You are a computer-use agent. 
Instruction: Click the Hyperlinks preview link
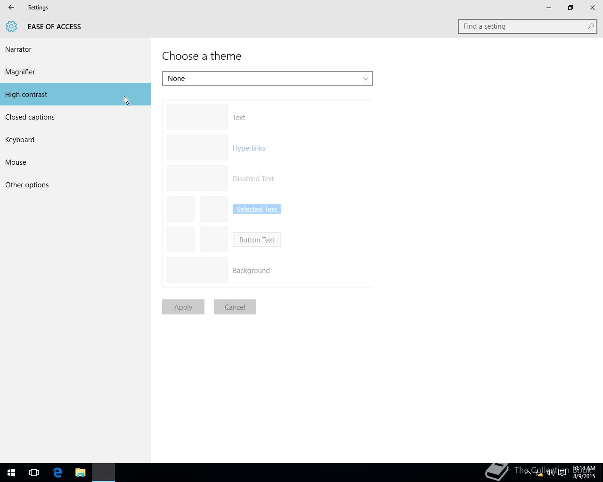249,148
